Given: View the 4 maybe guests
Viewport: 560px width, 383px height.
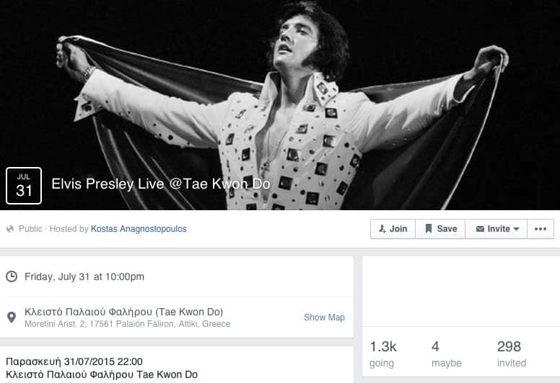Looking at the screenshot, I should click(x=447, y=353).
